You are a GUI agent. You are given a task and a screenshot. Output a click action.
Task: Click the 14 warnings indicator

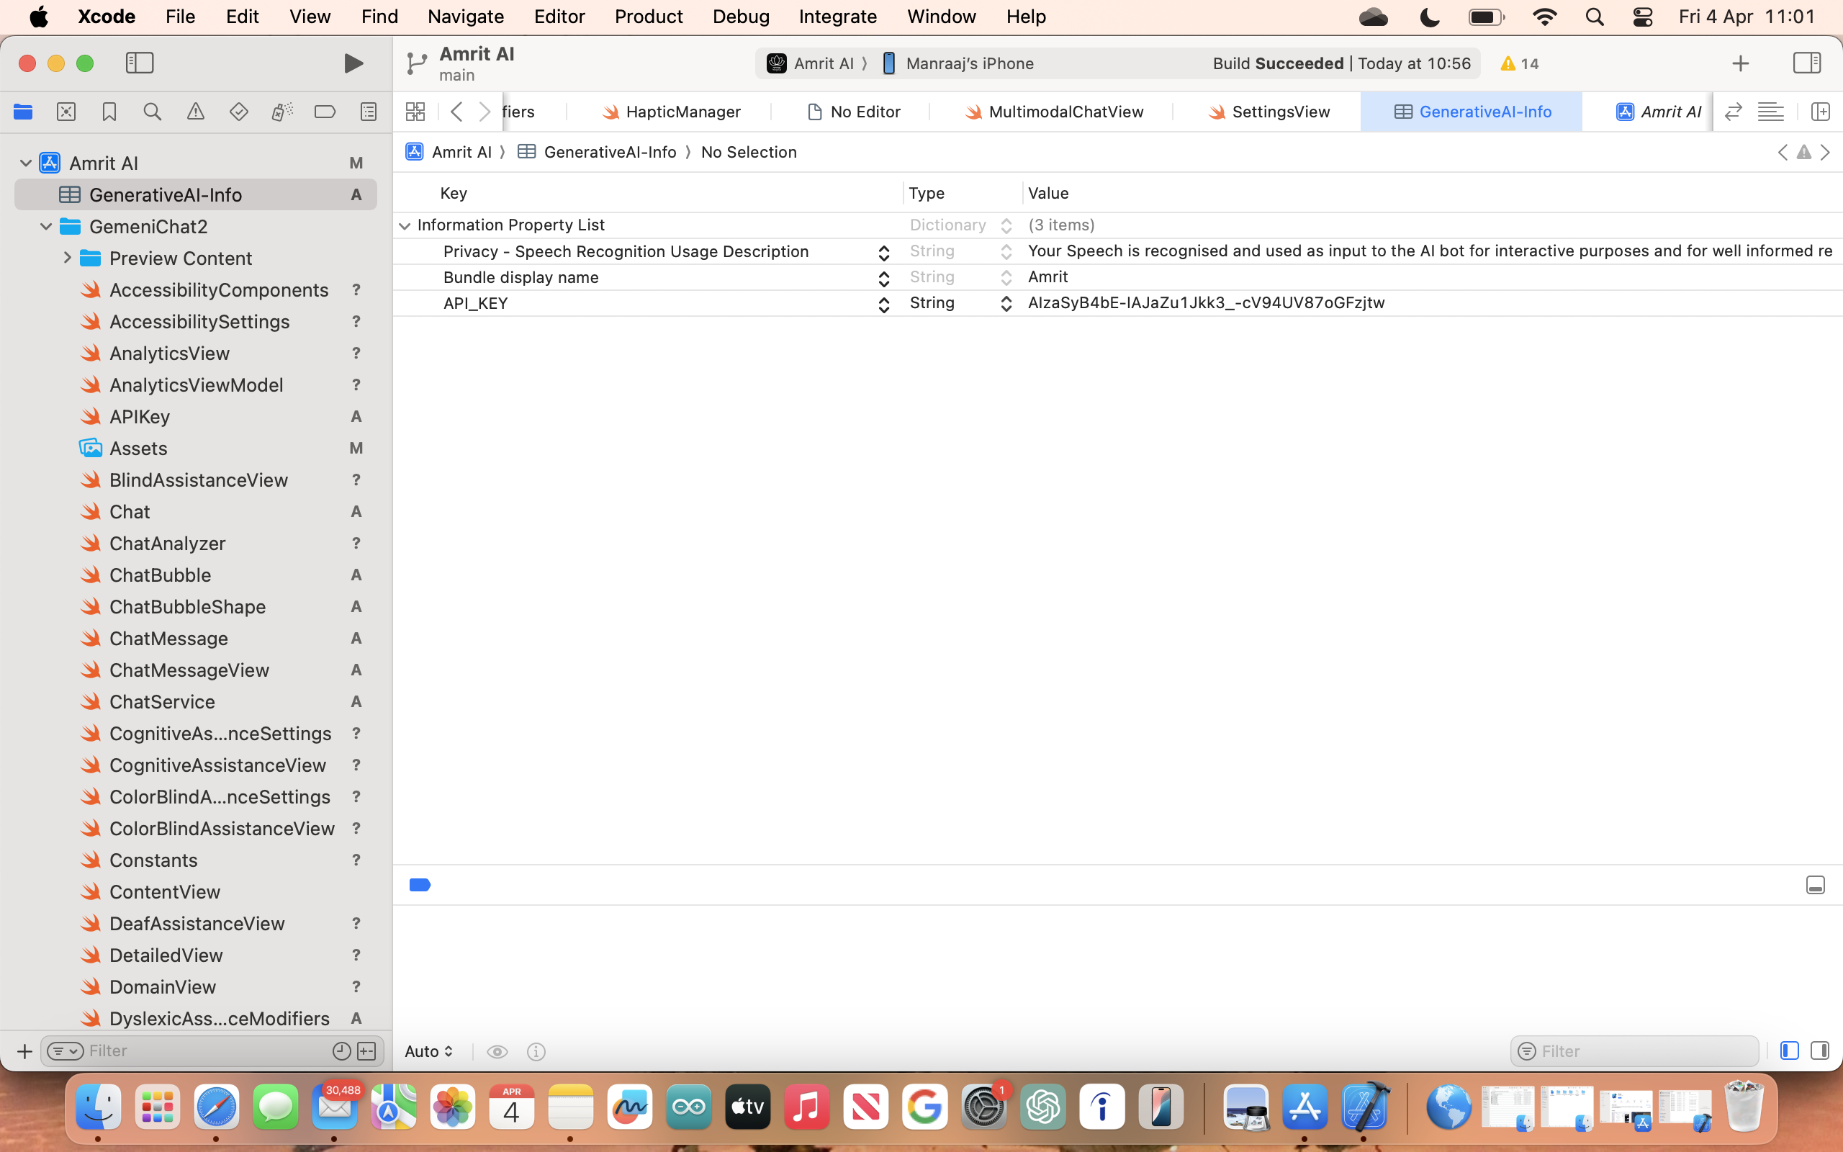(x=1519, y=64)
